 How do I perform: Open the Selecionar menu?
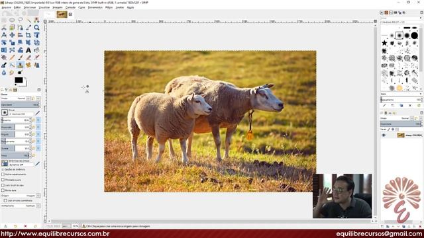point(30,7)
